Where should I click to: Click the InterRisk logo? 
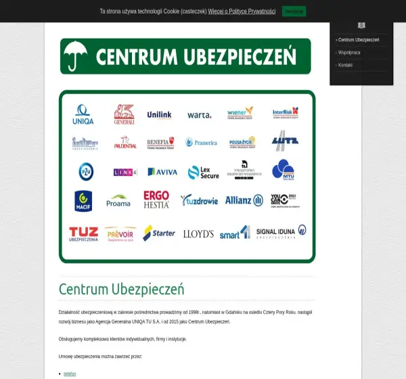click(x=286, y=113)
